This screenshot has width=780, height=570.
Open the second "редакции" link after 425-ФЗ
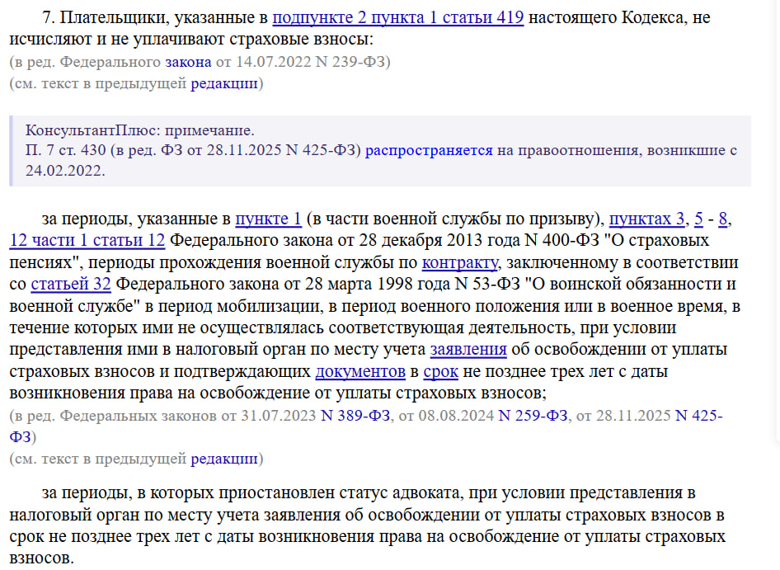225,458
